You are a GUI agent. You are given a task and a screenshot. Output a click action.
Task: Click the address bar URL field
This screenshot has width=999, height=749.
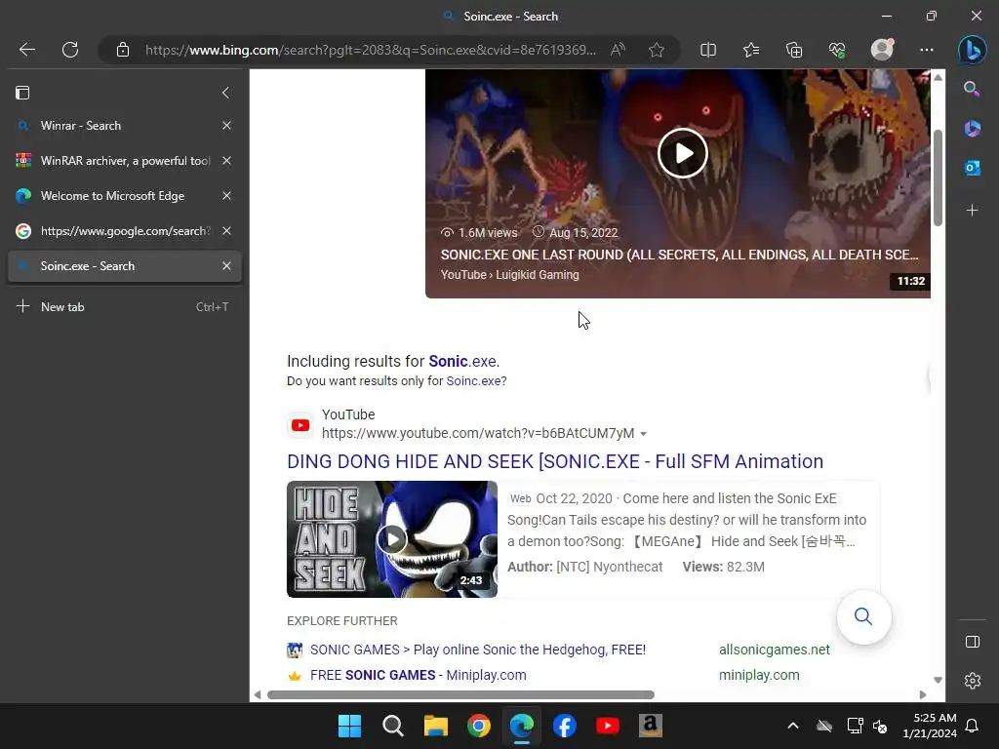point(370,50)
